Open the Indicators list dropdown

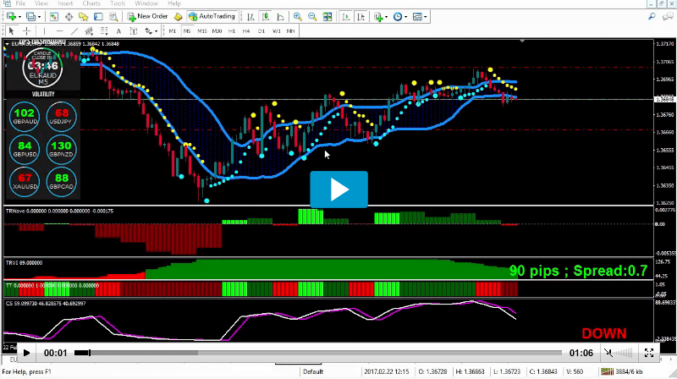click(380, 17)
